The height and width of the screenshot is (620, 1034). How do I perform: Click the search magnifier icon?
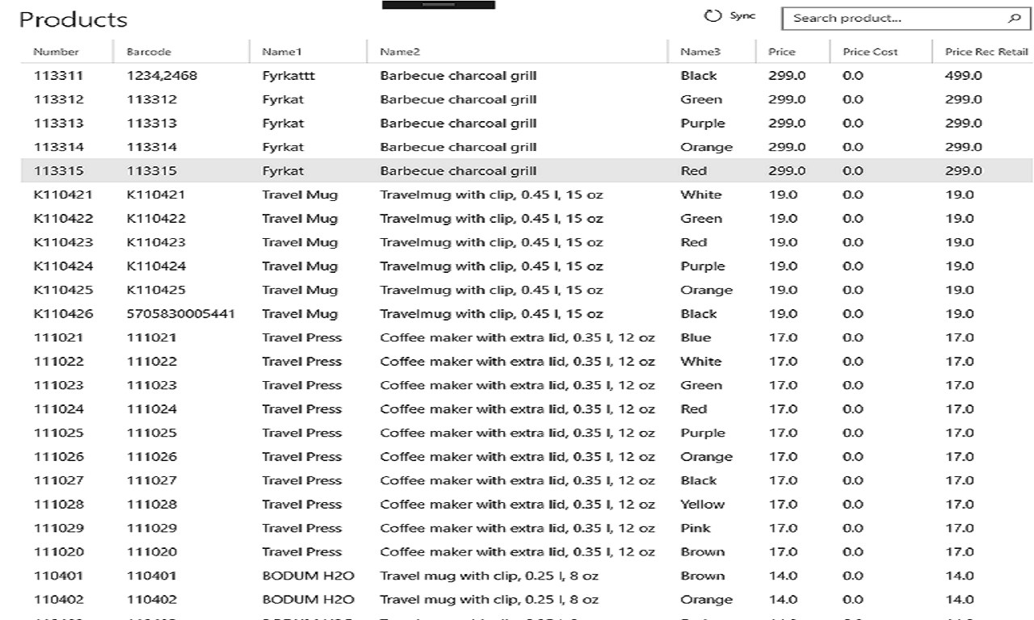[x=1014, y=18]
